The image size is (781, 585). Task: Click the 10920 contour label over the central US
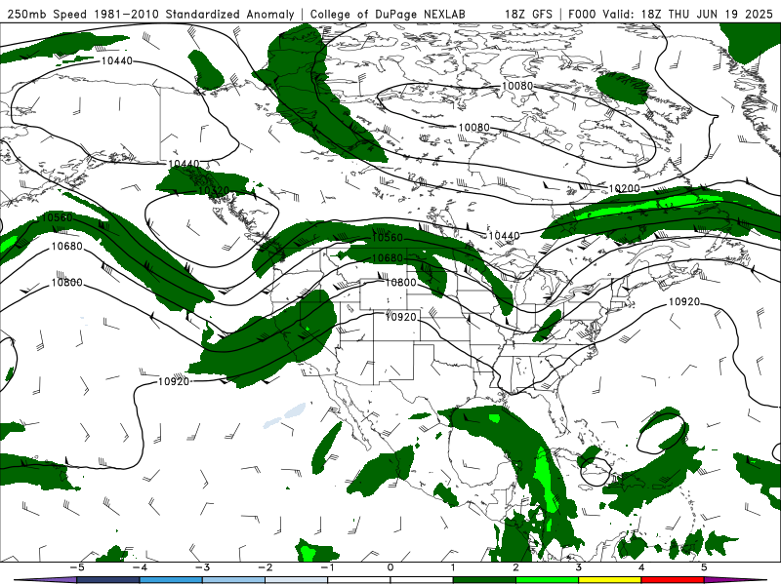tap(401, 317)
